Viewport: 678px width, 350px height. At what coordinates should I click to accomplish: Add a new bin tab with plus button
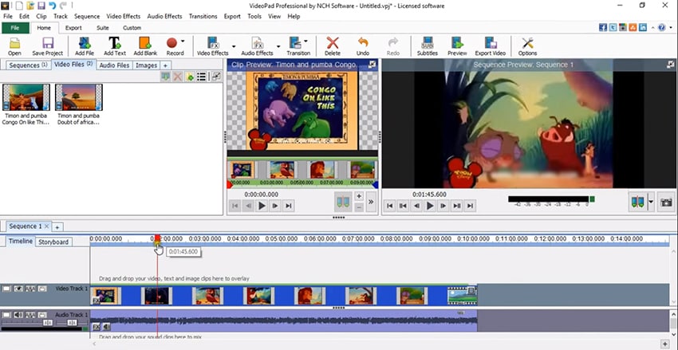coord(165,65)
